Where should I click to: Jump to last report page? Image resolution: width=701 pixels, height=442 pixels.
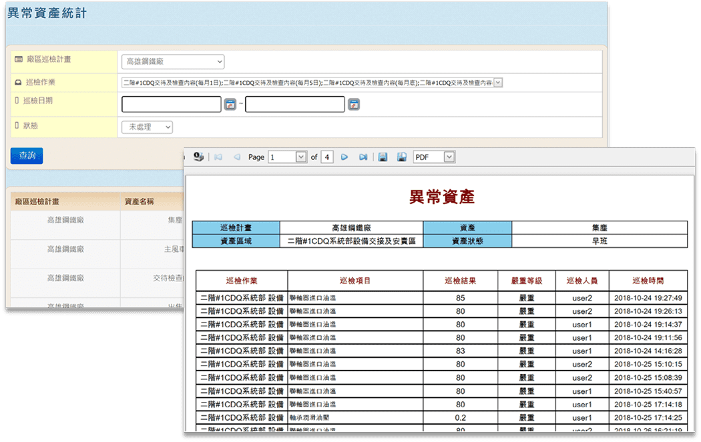tap(363, 157)
